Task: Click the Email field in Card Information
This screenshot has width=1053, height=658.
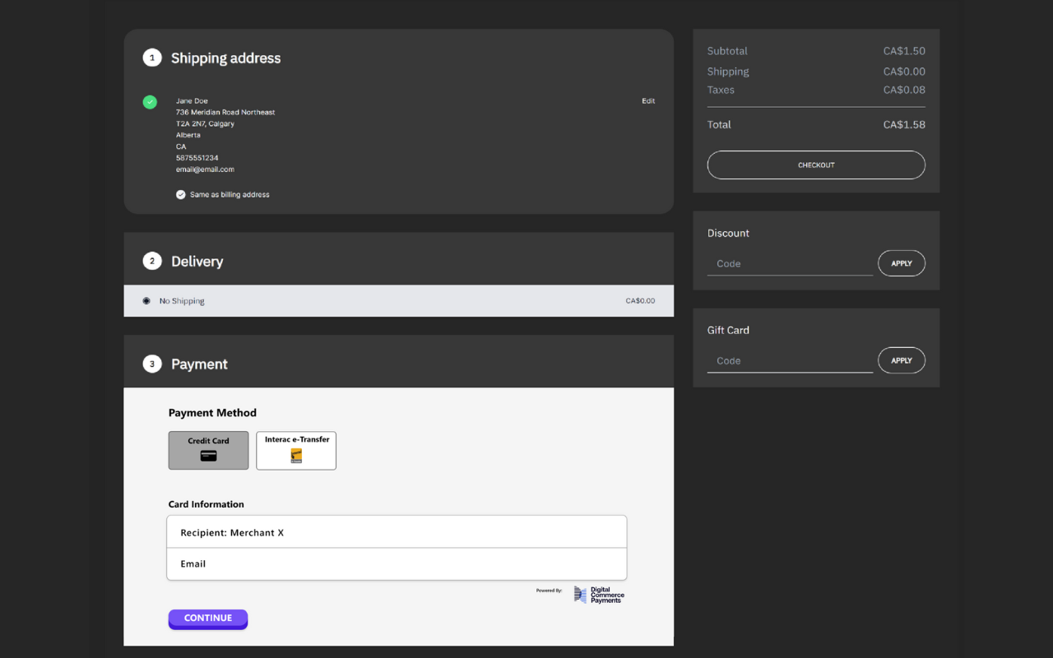Action: point(397,564)
